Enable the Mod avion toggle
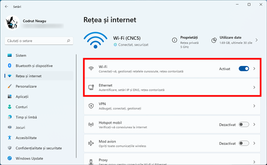 [244, 144]
